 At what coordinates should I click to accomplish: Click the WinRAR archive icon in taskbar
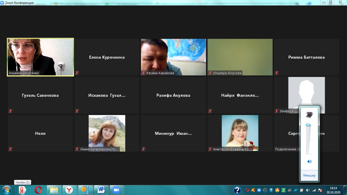click(85, 190)
